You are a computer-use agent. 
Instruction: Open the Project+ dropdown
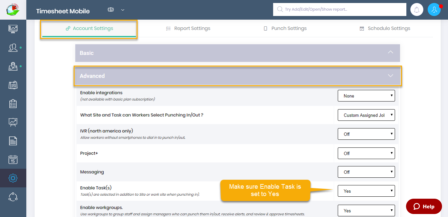(x=366, y=153)
